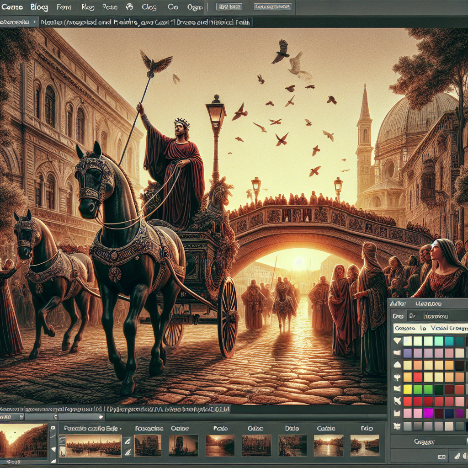
Task: Click the small rectangular icon in the palette footer
Action: point(441,457)
